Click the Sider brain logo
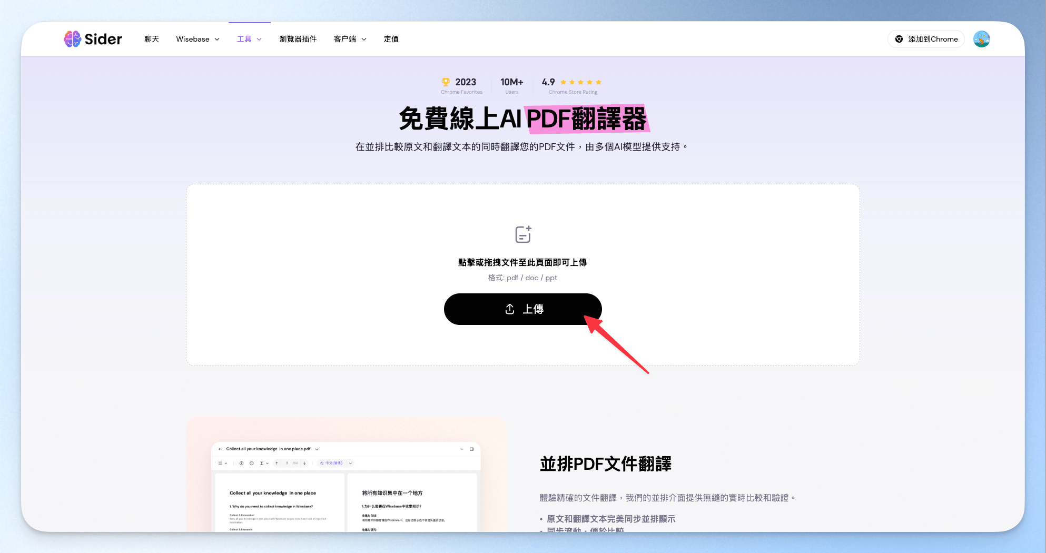This screenshot has width=1046, height=553. (72, 39)
